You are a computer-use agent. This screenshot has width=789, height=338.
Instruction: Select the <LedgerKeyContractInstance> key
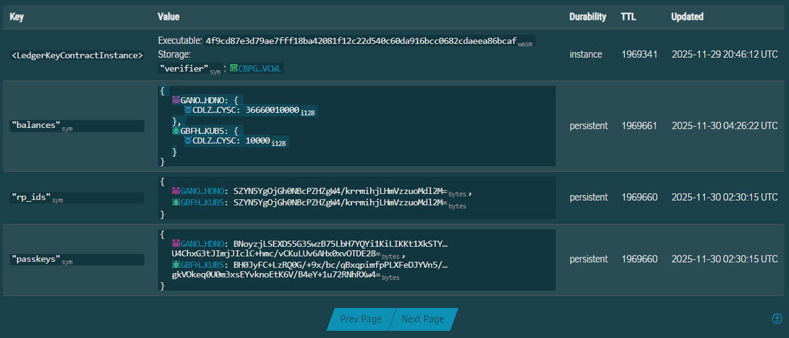click(x=78, y=56)
